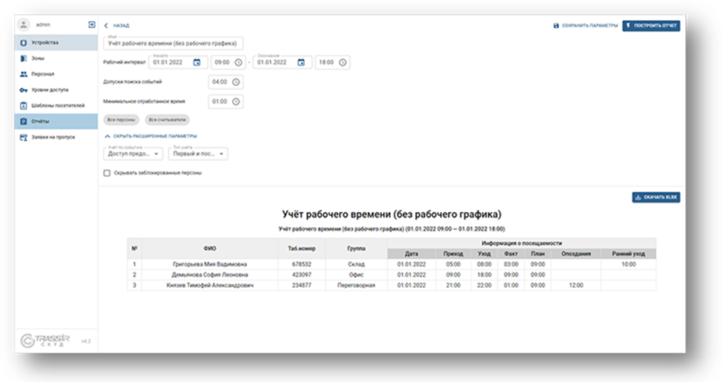This screenshot has height=382, width=723.
Task: Go to the Персонал section
Action: click(x=56, y=74)
